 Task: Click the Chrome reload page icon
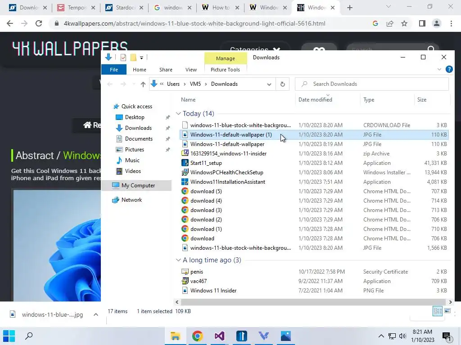pyautogui.click(x=39, y=23)
